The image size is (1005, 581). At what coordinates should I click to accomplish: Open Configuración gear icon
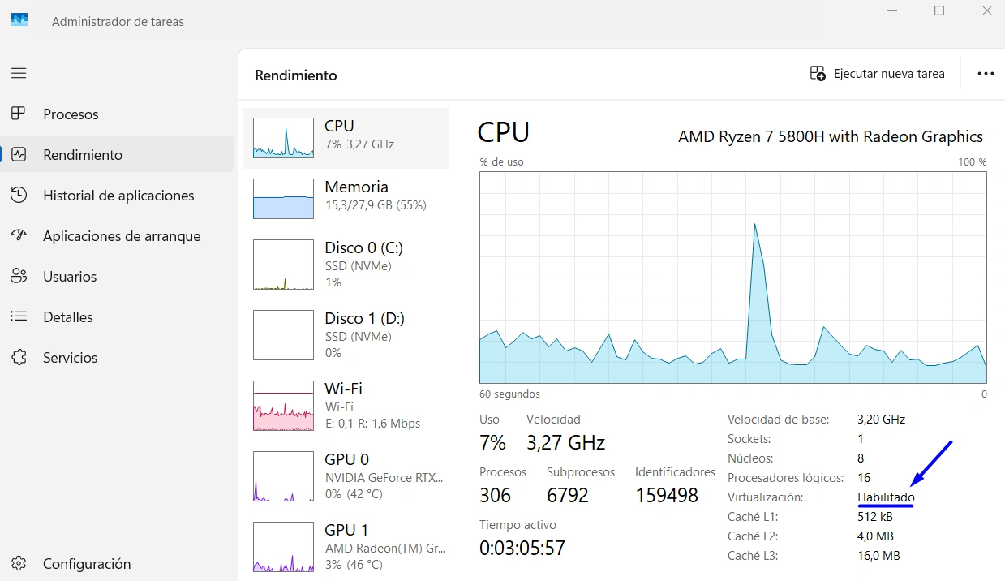click(x=19, y=563)
